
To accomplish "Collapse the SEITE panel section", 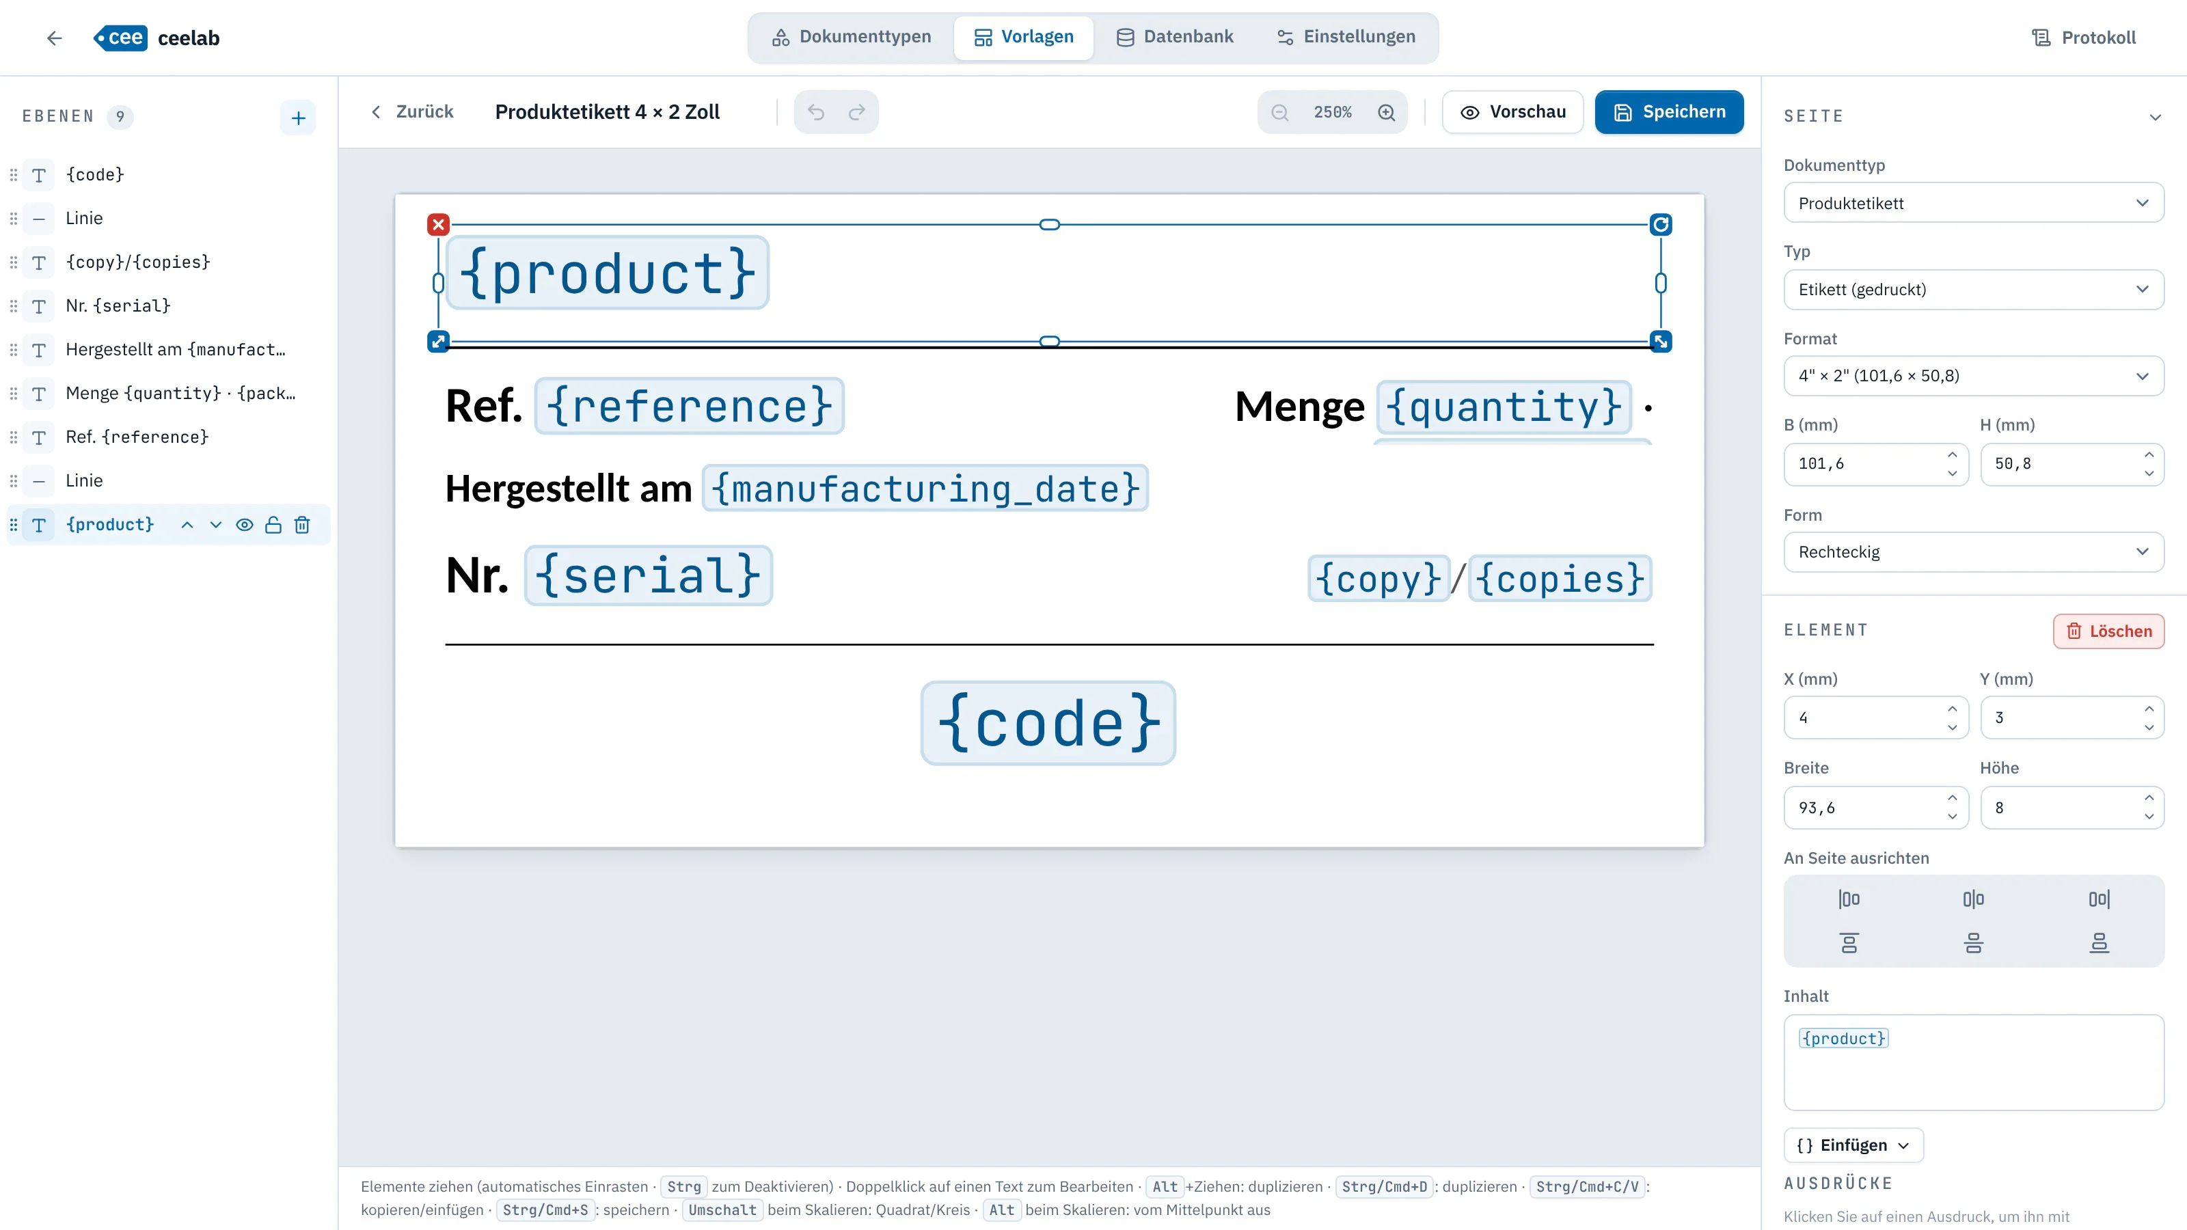I will (2155, 117).
